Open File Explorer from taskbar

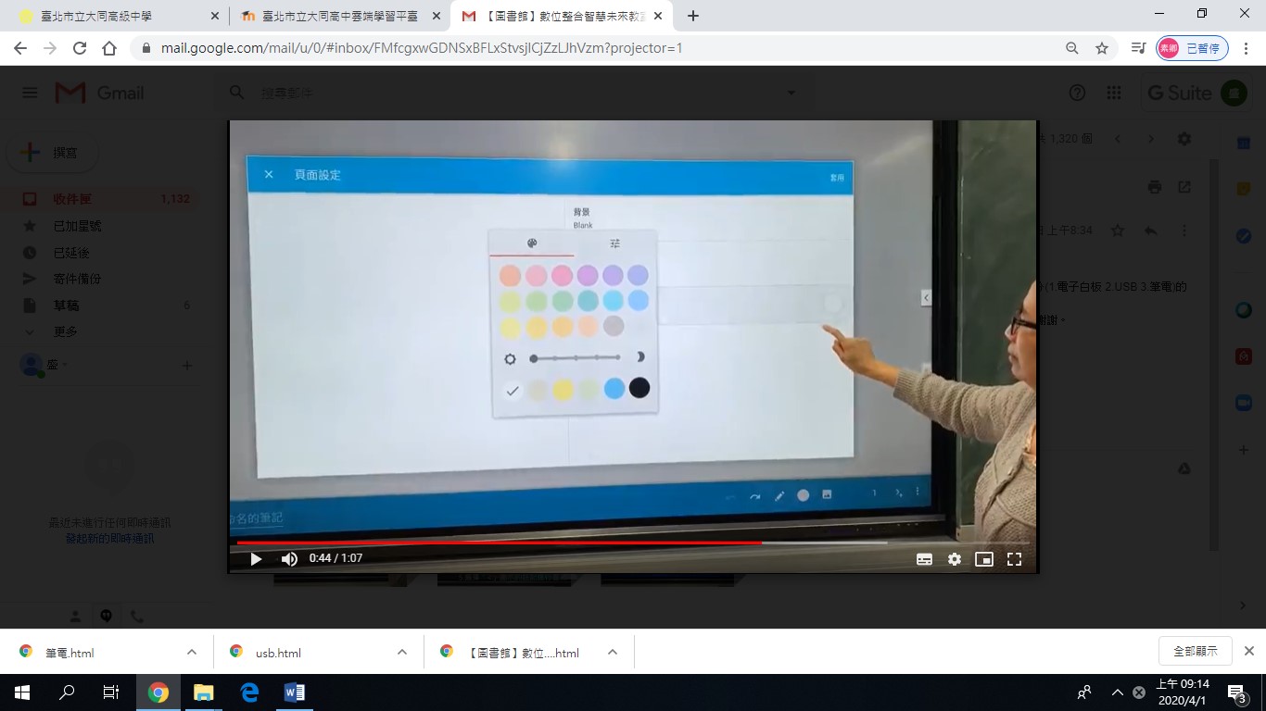click(203, 692)
